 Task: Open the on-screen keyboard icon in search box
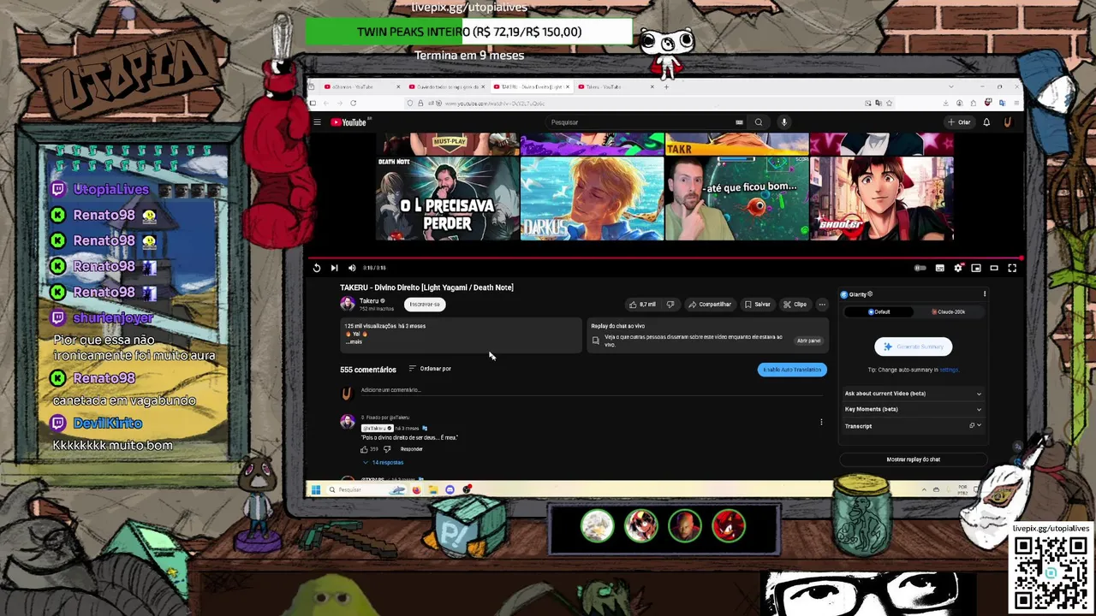pos(739,122)
